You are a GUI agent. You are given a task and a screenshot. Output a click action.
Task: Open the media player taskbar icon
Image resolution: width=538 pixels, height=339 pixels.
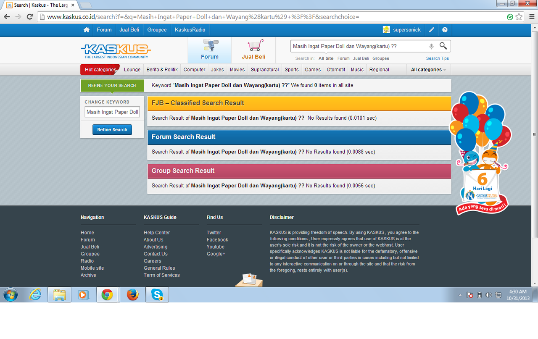pos(83,295)
